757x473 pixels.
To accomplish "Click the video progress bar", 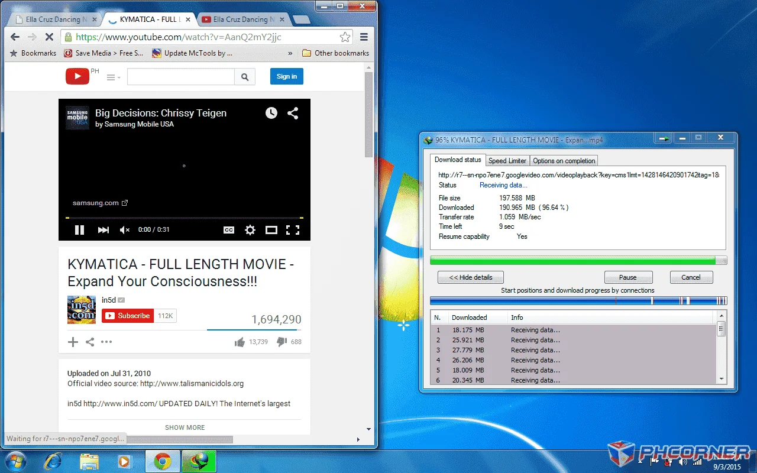I will (x=185, y=218).
